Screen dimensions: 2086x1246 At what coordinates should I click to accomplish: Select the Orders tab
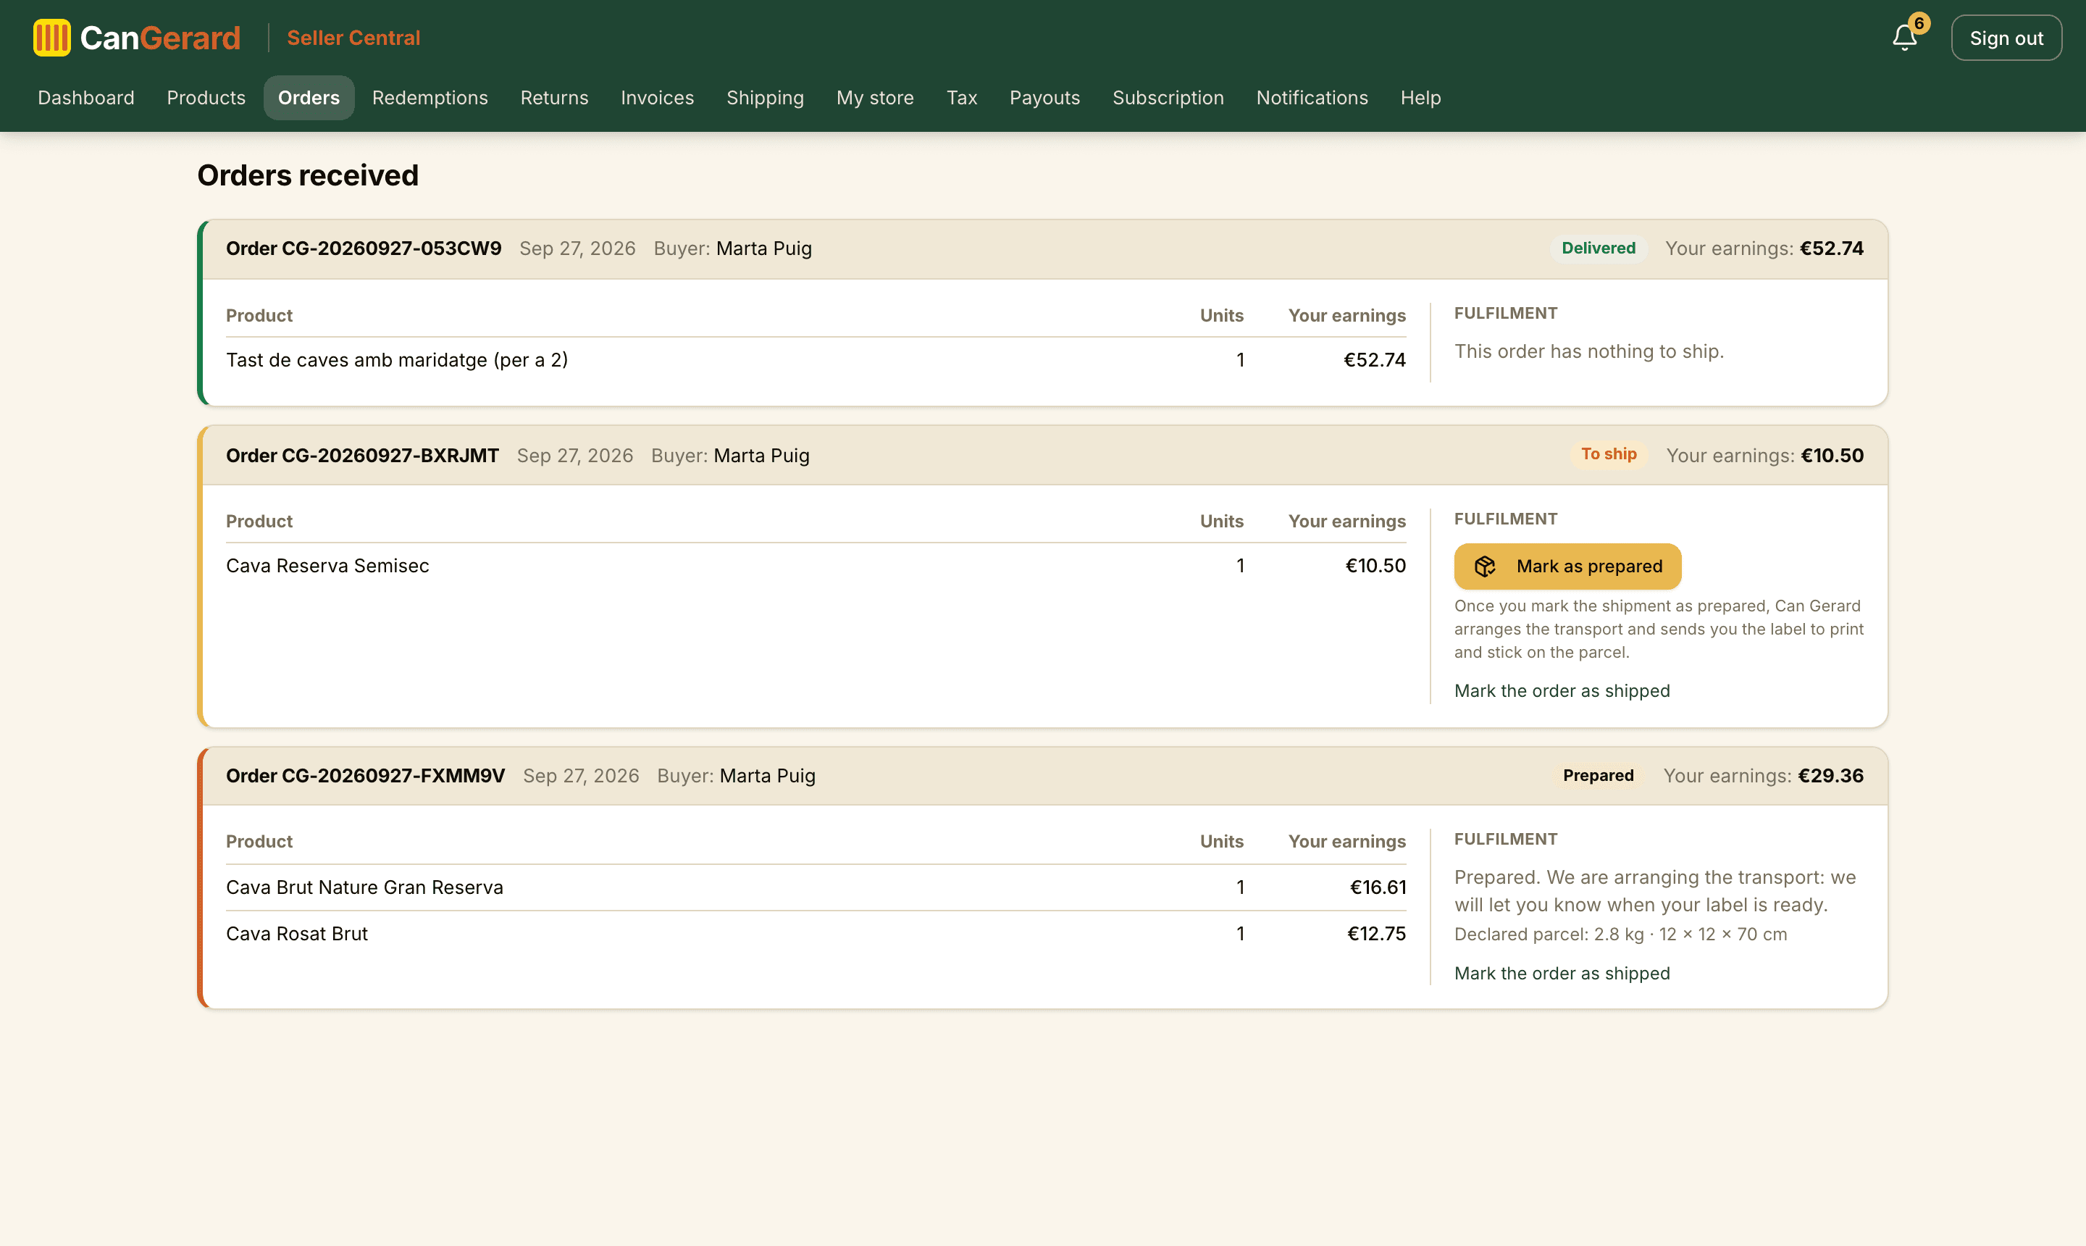[308, 97]
